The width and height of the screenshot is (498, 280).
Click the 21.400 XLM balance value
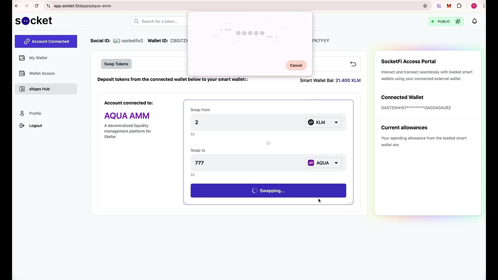coord(348,80)
